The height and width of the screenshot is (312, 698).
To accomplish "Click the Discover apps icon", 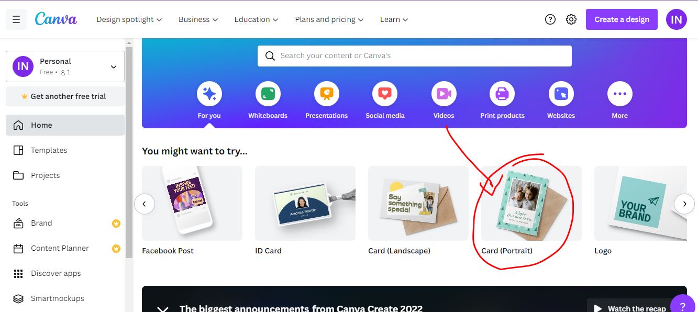I will [18, 273].
